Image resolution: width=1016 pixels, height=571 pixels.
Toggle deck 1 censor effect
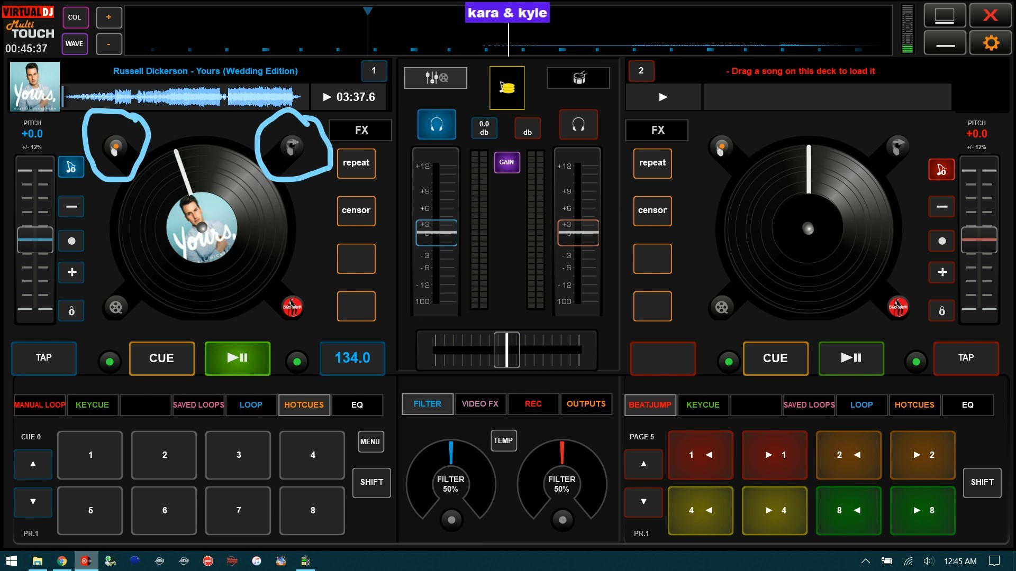356,210
